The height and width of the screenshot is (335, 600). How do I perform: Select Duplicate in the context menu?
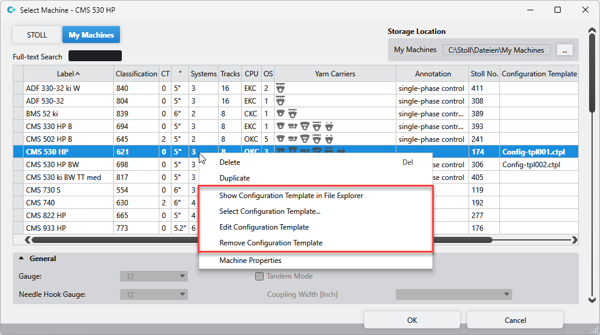pyautogui.click(x=235, y=178)
